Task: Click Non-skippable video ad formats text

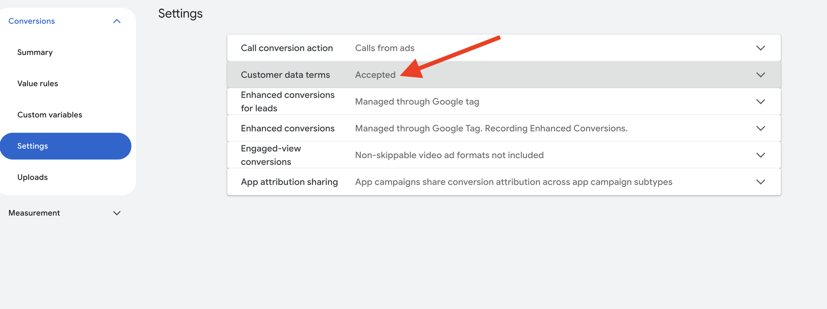Action: [449, 155]
